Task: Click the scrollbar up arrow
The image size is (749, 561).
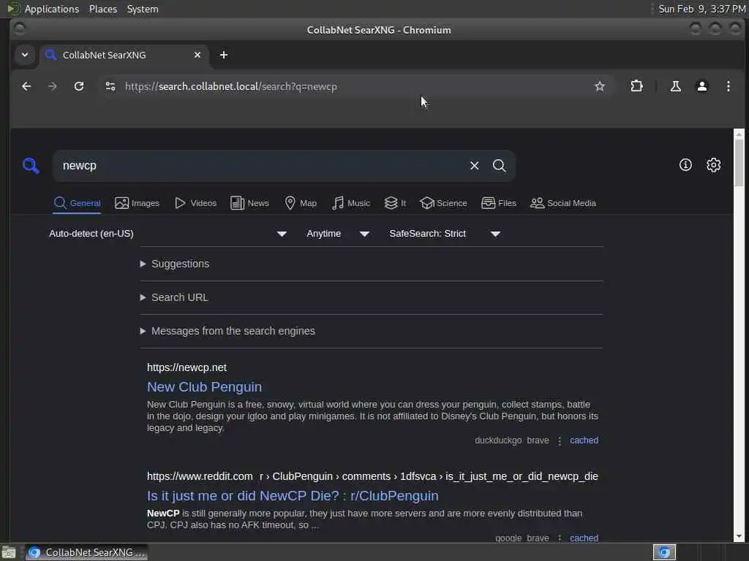Action: pyautogui.click(x=739, y=134)
